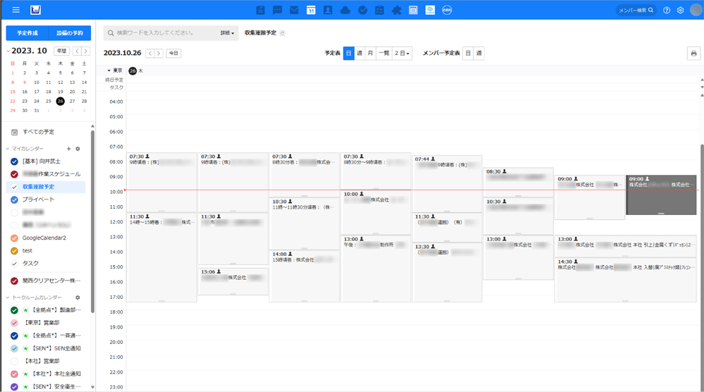Image resolution: width=704 pixels, height=392 pixels.
Task: Open the 詳細 search options dropdown
Action: tap(227, 33)
